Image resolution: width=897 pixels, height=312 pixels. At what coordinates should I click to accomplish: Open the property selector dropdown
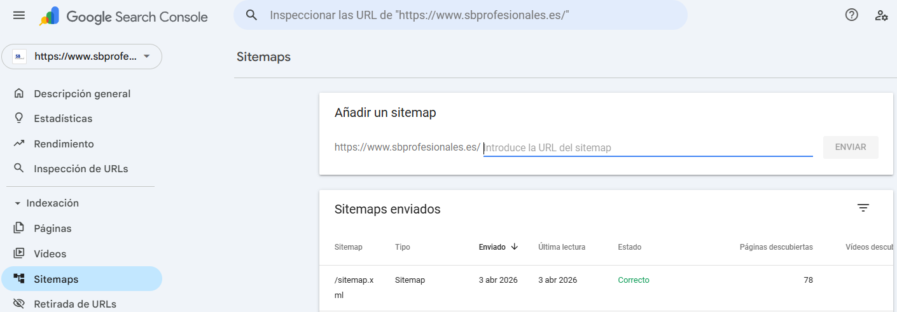pyautogui.click(x=82, y=57)
